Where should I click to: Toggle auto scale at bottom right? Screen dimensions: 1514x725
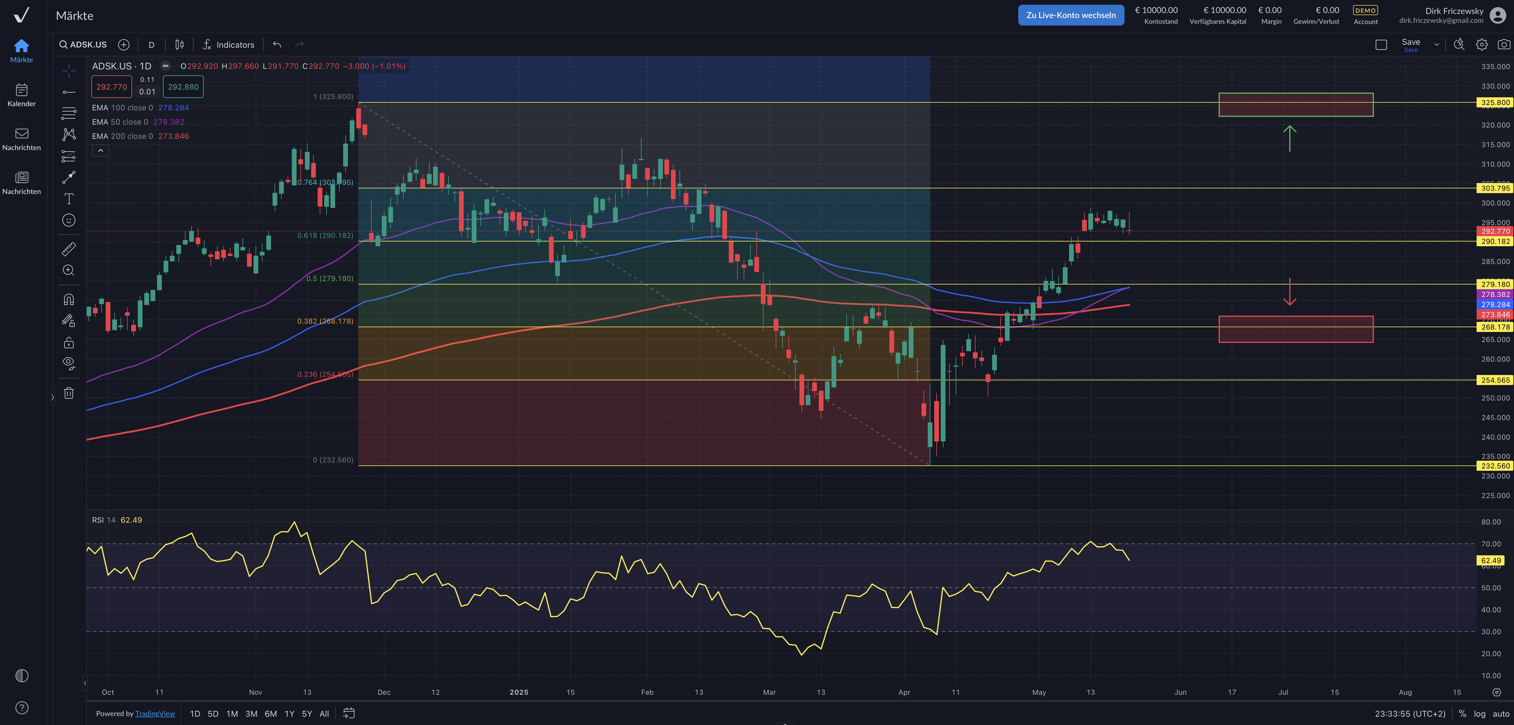pyautogui.click(x=1500, y=714)
